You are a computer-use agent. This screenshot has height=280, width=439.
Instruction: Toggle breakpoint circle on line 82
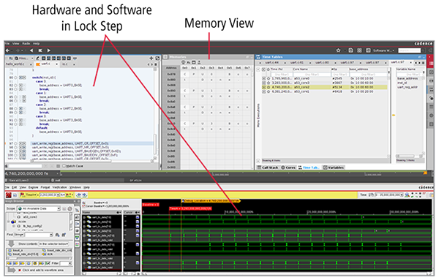(15, 85)
